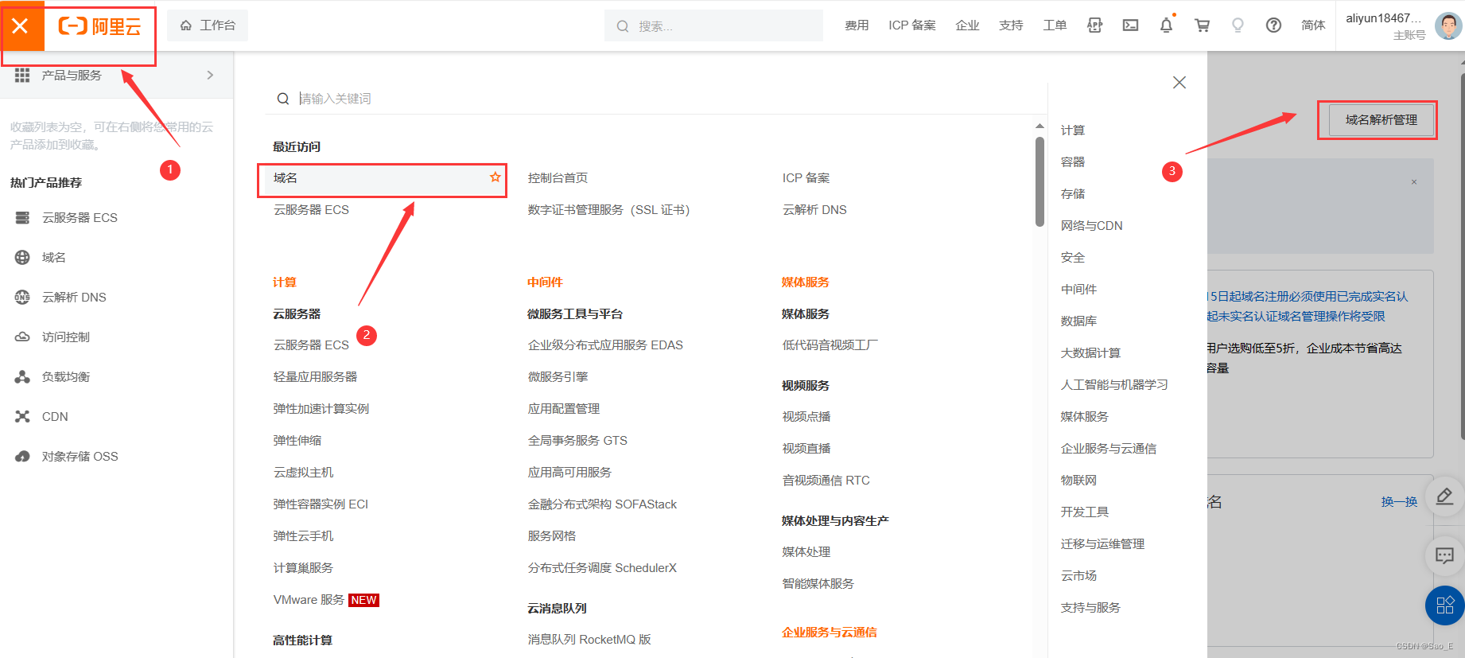The width and height of the screenshot is (1465, 658).
Task: Open 控制台首页 link
Action: pyautogui.click(x=558, y=178)
